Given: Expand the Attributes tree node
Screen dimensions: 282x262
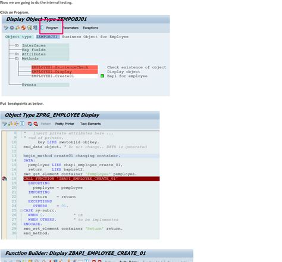Looking at the screenshot, I should (x=17, y=54).
